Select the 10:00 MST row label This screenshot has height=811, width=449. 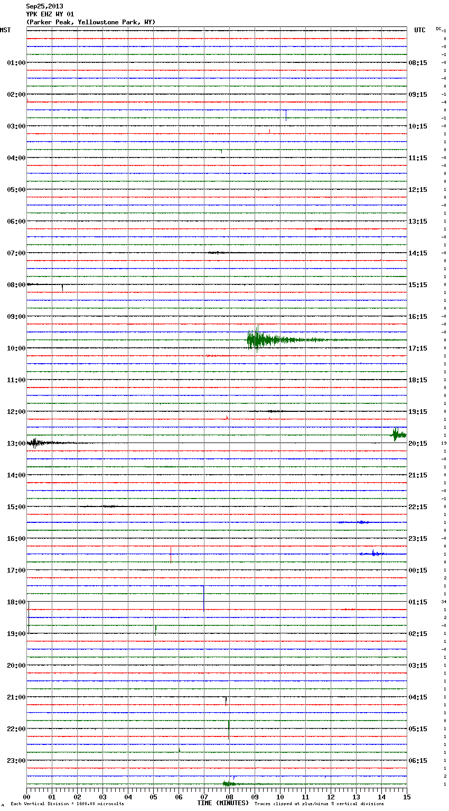(16, 348)
